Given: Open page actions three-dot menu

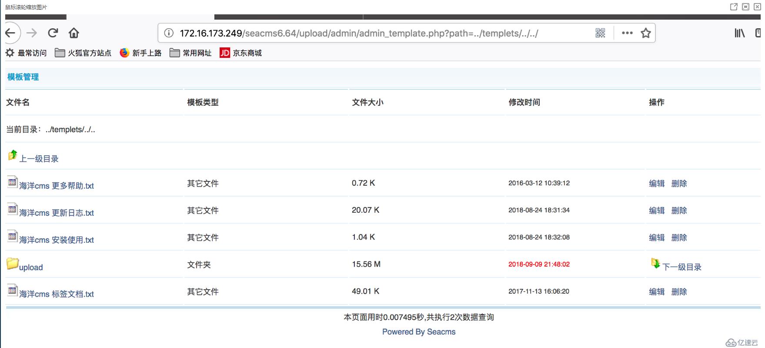Looking at the screenshot, I should [627, 33].
